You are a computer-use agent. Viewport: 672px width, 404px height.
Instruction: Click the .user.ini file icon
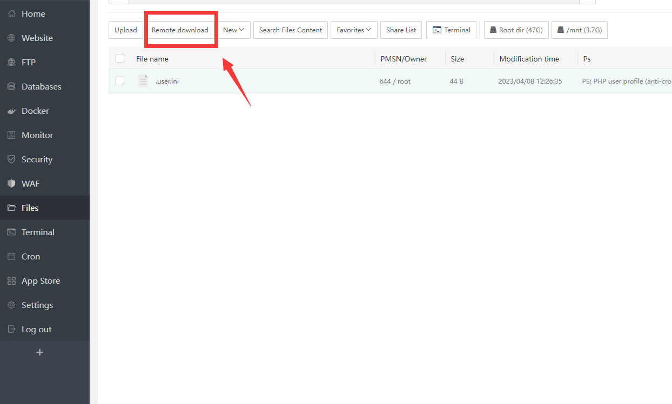tap(143, 81)
